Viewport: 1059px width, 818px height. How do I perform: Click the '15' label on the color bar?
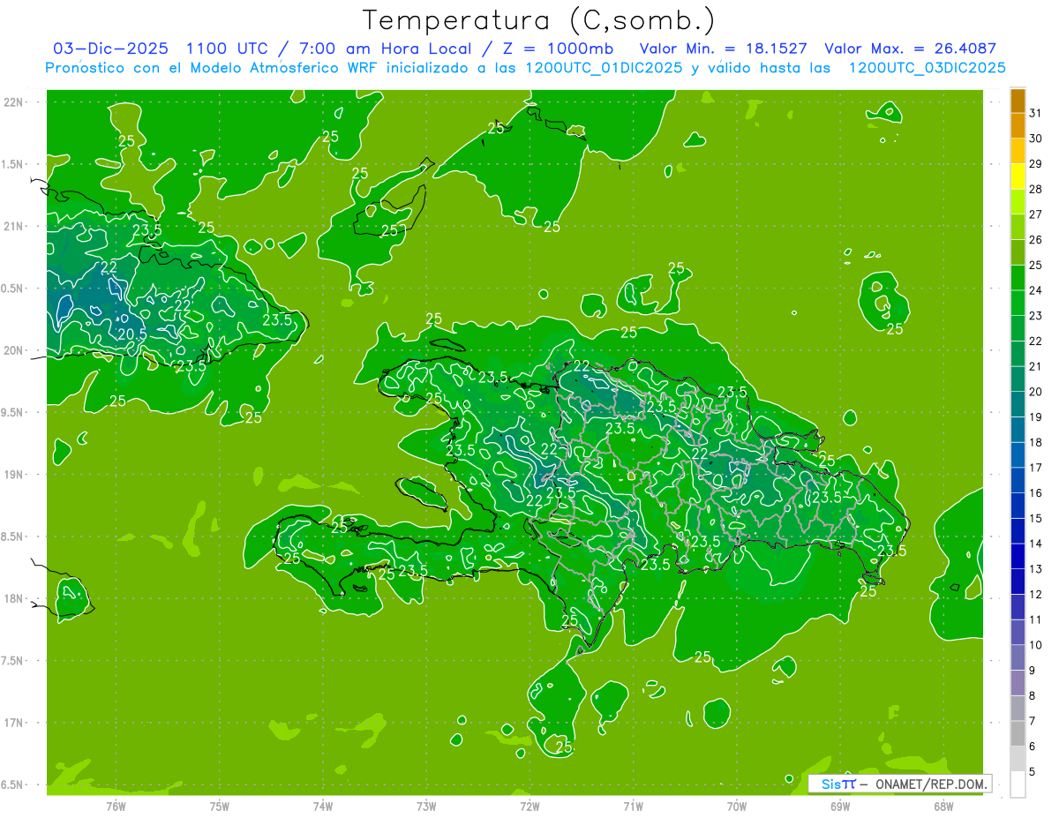coord(1036,518)
